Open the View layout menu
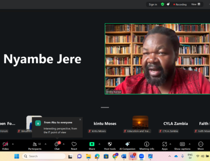The width and height of the screenshot is (210, 161). [x=196, y=4]
